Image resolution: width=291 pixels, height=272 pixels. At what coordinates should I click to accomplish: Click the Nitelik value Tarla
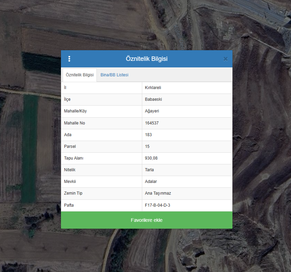pos(149,170)
